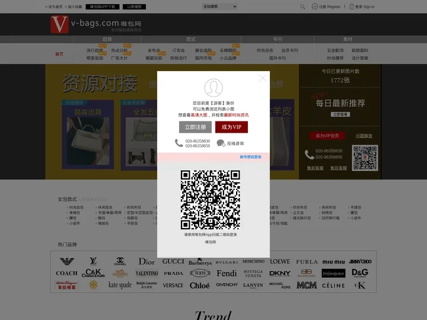The width and height of the screenshot is (427, 320).
Task: Click the phone icon in the popup
Action: (x=179, y=143)
